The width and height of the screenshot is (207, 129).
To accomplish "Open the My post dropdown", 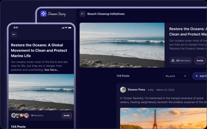I will (176, 76).
